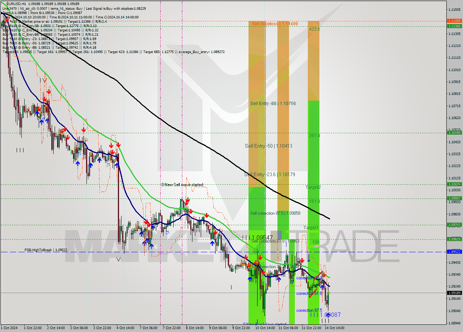Screen dimensions: 463x332
Task: Click the current price 1.09189 axis tag
Action: click(454, 293)
